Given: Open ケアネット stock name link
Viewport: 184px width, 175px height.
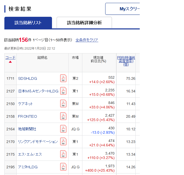Looking at the screenshot, I should (x=25, y=104).
